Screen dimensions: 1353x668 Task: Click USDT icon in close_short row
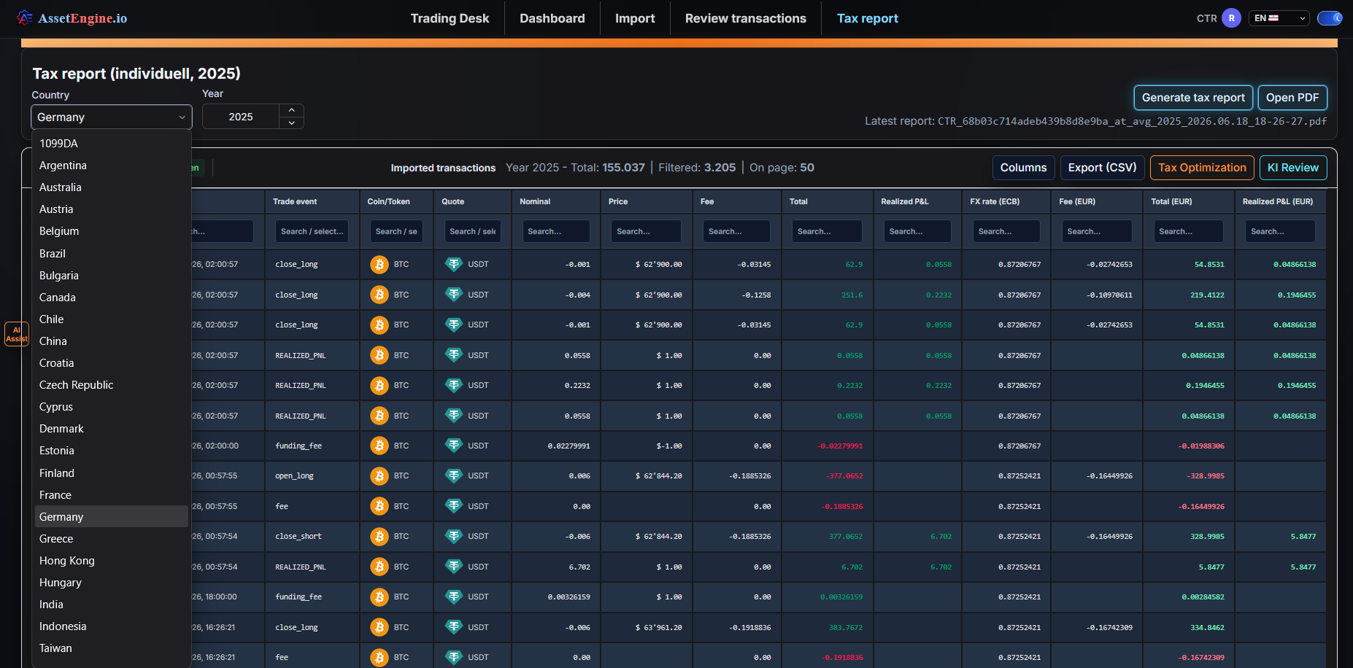454,537
